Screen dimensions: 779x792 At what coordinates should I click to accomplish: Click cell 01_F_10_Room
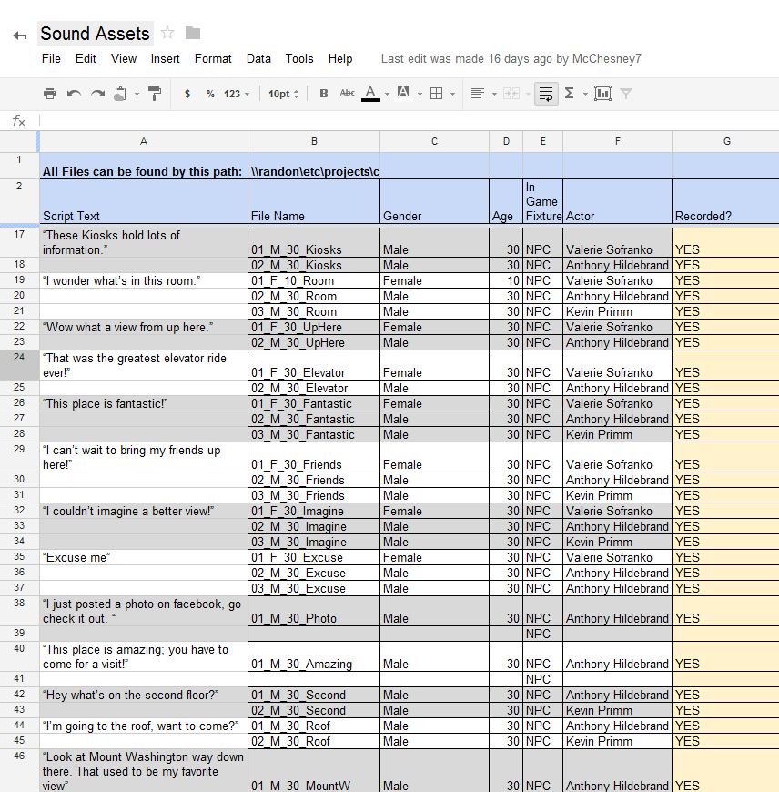[314, 280]
